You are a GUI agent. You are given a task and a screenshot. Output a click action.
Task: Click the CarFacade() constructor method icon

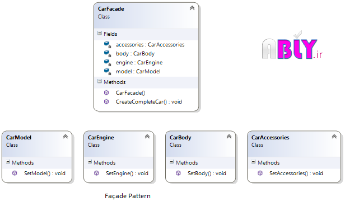[106, 92]
